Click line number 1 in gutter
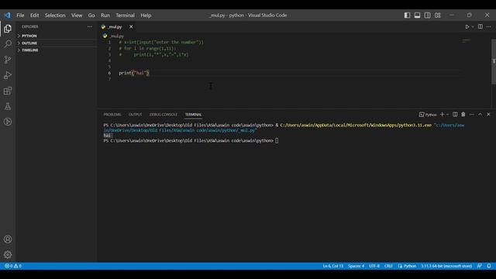496x279 pixels. point(109,42)
